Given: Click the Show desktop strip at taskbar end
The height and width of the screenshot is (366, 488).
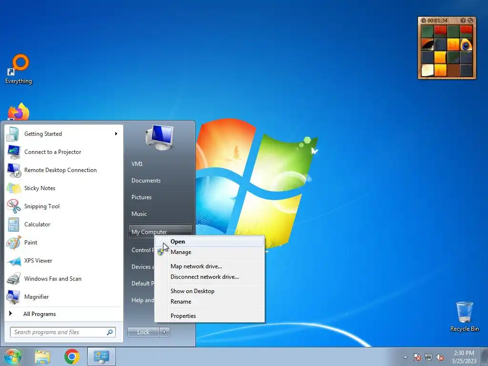Looking at the screenshot, I should [x=485, y=356].
